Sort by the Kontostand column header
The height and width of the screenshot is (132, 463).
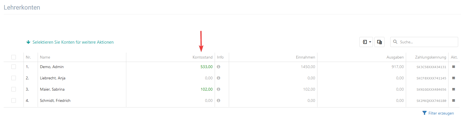coord(202,57)
